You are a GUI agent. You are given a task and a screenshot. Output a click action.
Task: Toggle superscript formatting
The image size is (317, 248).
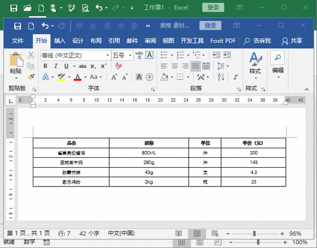(104, 66)
